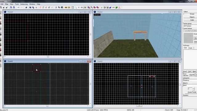Click the VisGroups Show button
This screenshot has width=197, height=111.
click(x=185, y=71)
